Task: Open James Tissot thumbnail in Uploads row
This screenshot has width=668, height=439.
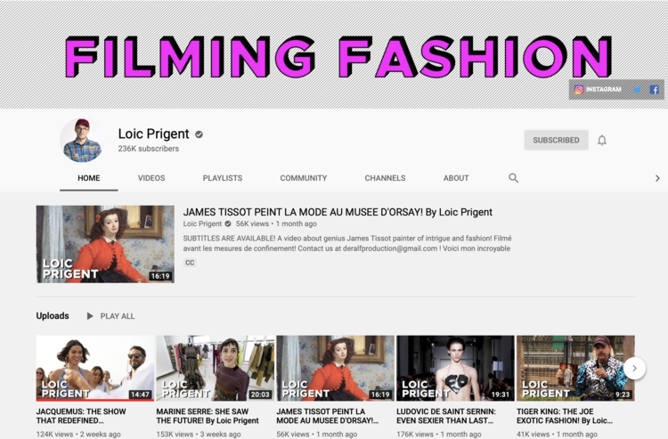Action: [335, 369]
